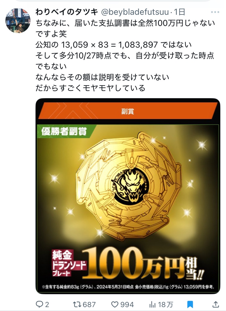Tap the 100万円相当 gold text in image
226x311 pixels.
pyautogui.click(x=143, y=263)
